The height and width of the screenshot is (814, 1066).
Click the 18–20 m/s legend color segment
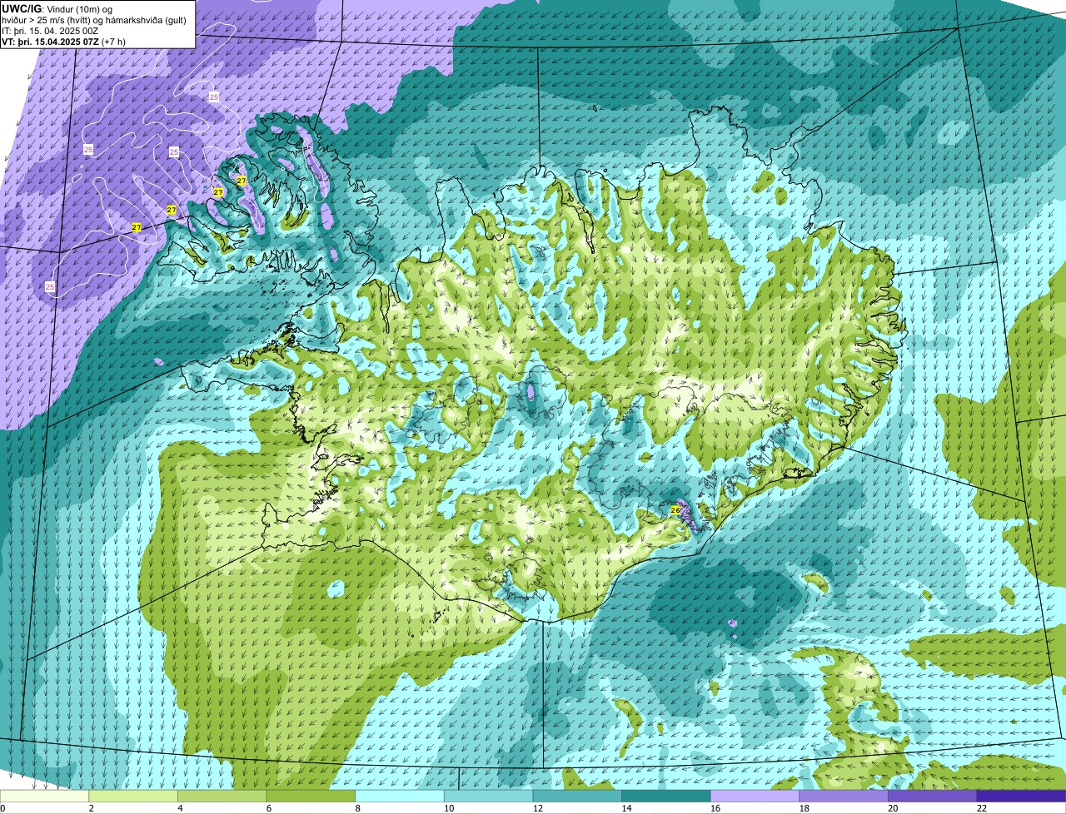coord(844,797)
